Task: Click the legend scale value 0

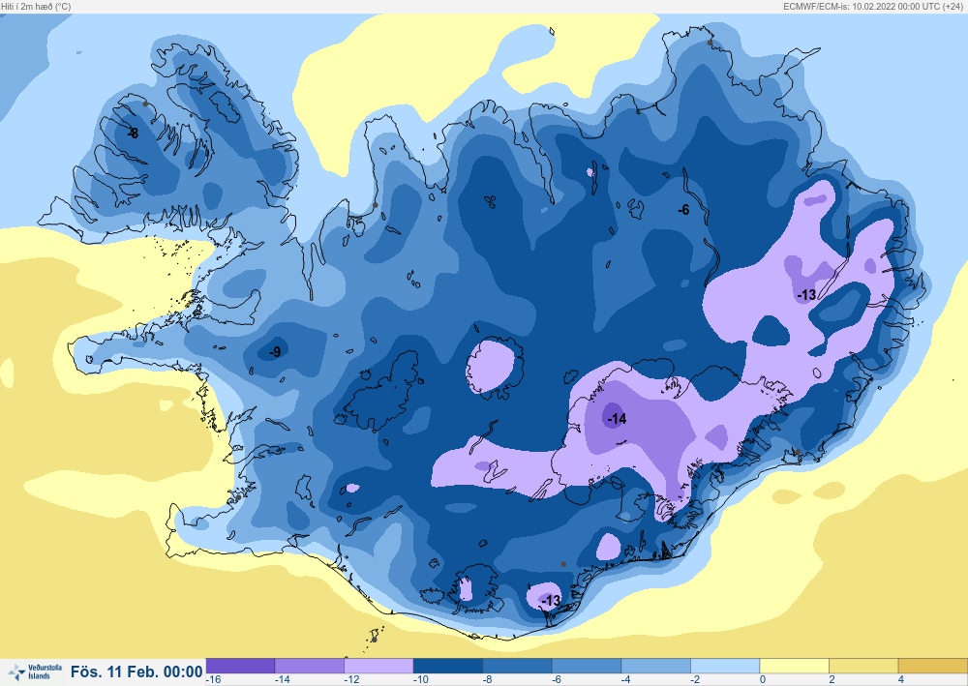Action: click(763, 679)
